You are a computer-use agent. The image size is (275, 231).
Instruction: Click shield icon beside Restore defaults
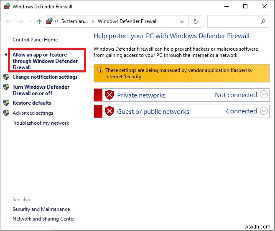(x=6, y=103)
